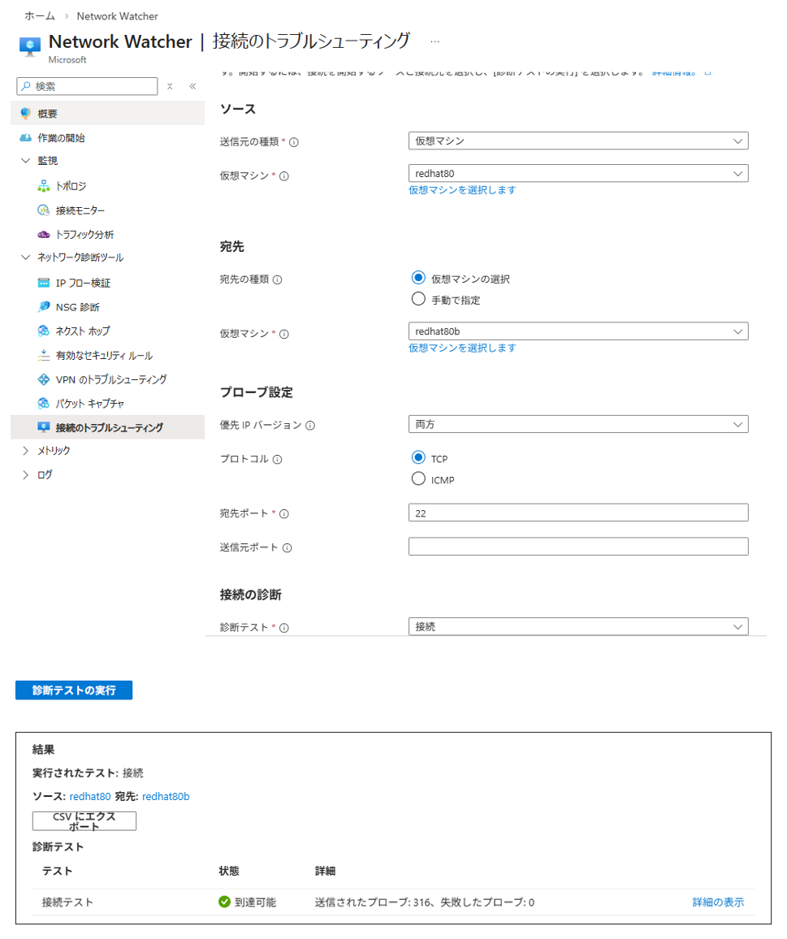Click the 送信元ポート input field

click(578, 546)
